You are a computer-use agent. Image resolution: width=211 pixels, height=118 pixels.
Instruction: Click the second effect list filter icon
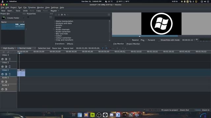59,14
